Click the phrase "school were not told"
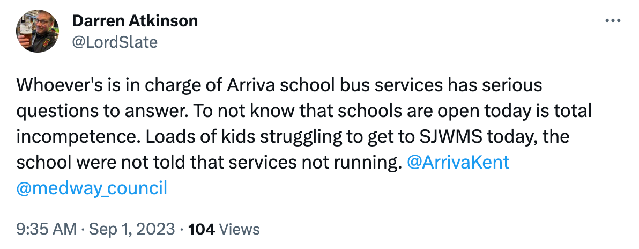The height and width of the screenshot is (249, 639). coord(106,163)
